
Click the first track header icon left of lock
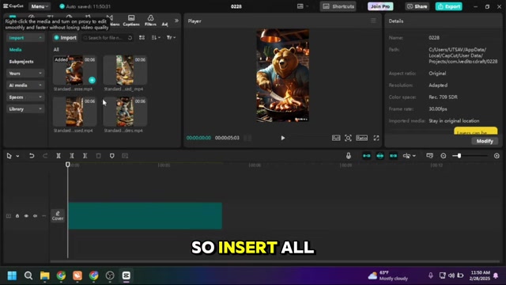(x=9, y=215)
